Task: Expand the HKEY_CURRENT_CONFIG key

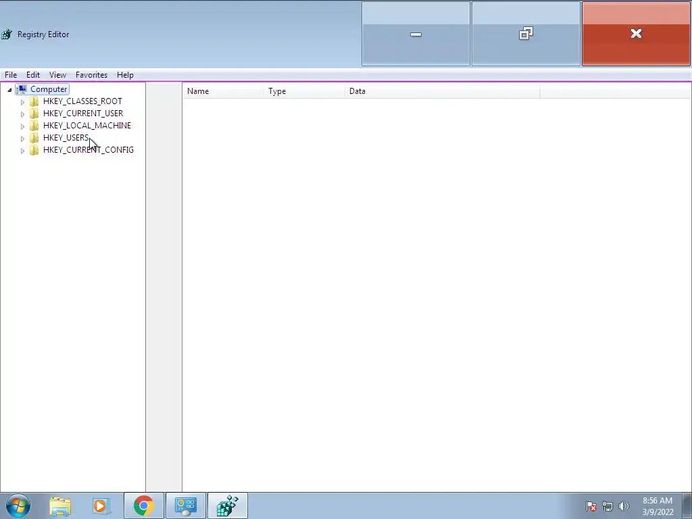Action: [x=22, y=151]
